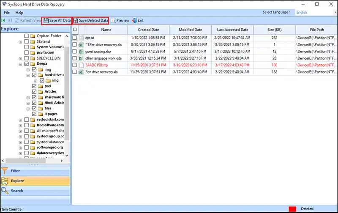Open the File menu
The height and width of the screenshot is (213, 338).
tap(7, 13)
